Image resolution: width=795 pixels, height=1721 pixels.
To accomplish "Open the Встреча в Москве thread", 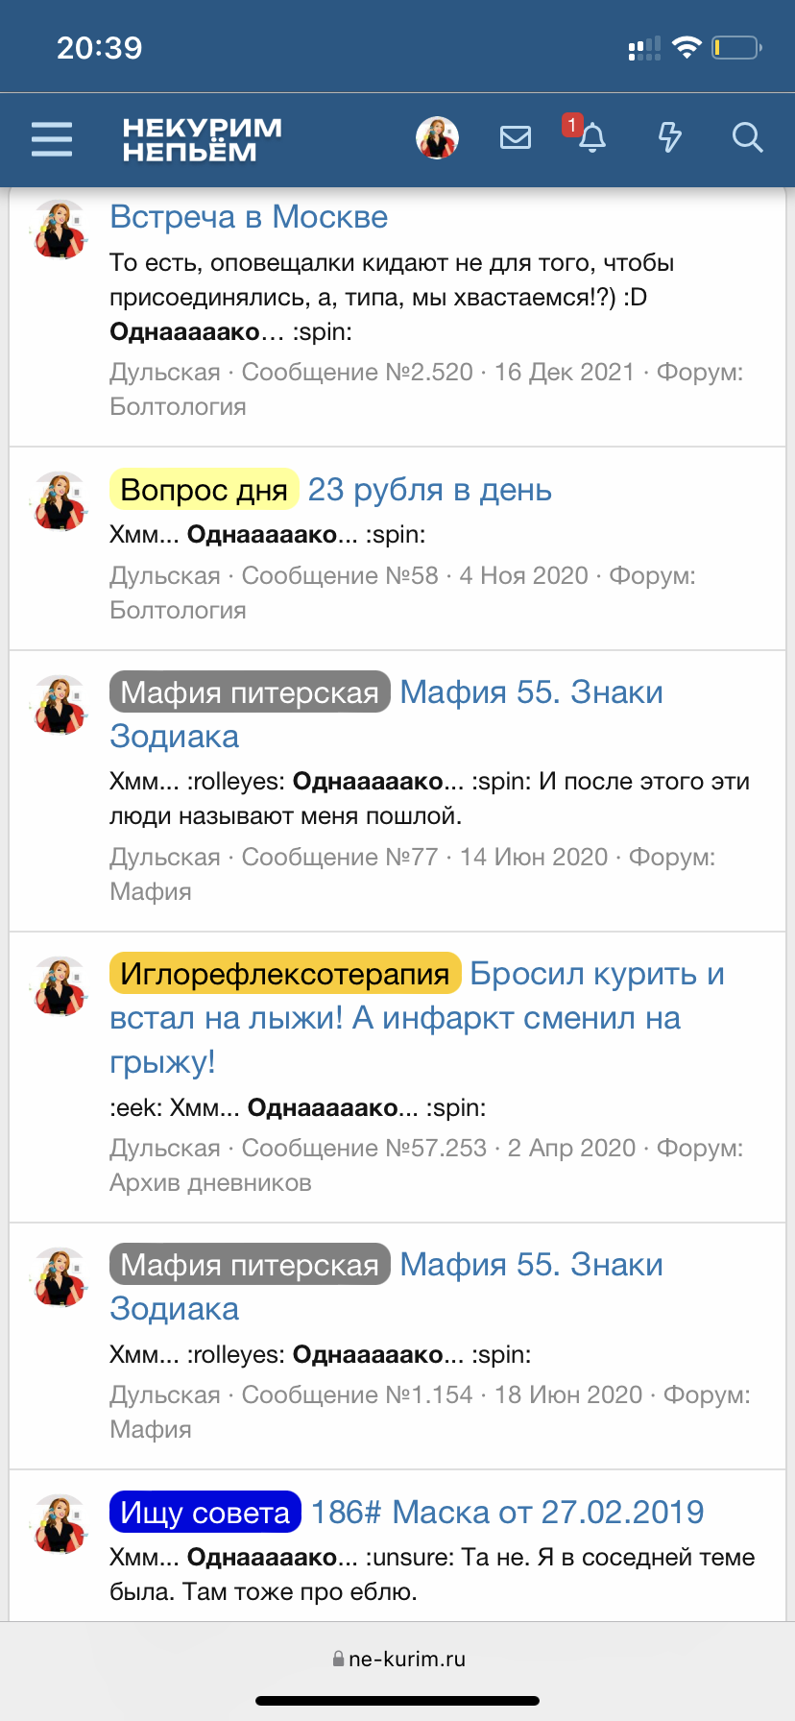I will [x=249, y=217].
